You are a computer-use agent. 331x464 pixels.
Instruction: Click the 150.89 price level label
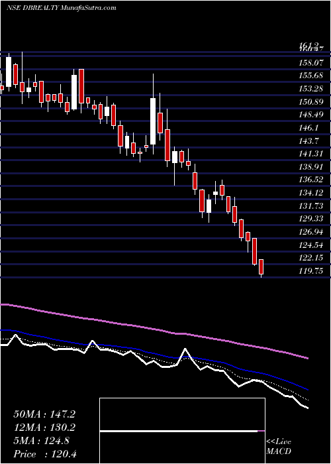pos(311,102)
